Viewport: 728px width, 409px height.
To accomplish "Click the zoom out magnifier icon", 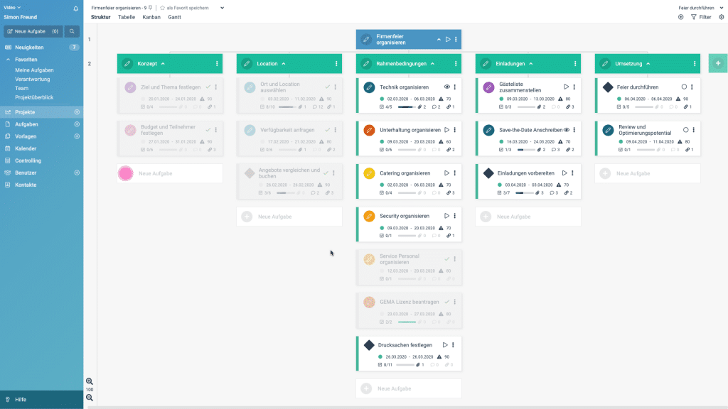I will pyautogui.click(x=90, y=398).
